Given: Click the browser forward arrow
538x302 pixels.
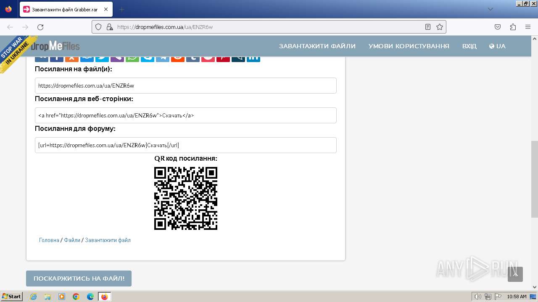Looking at the screenshot, I should [25, 27].
